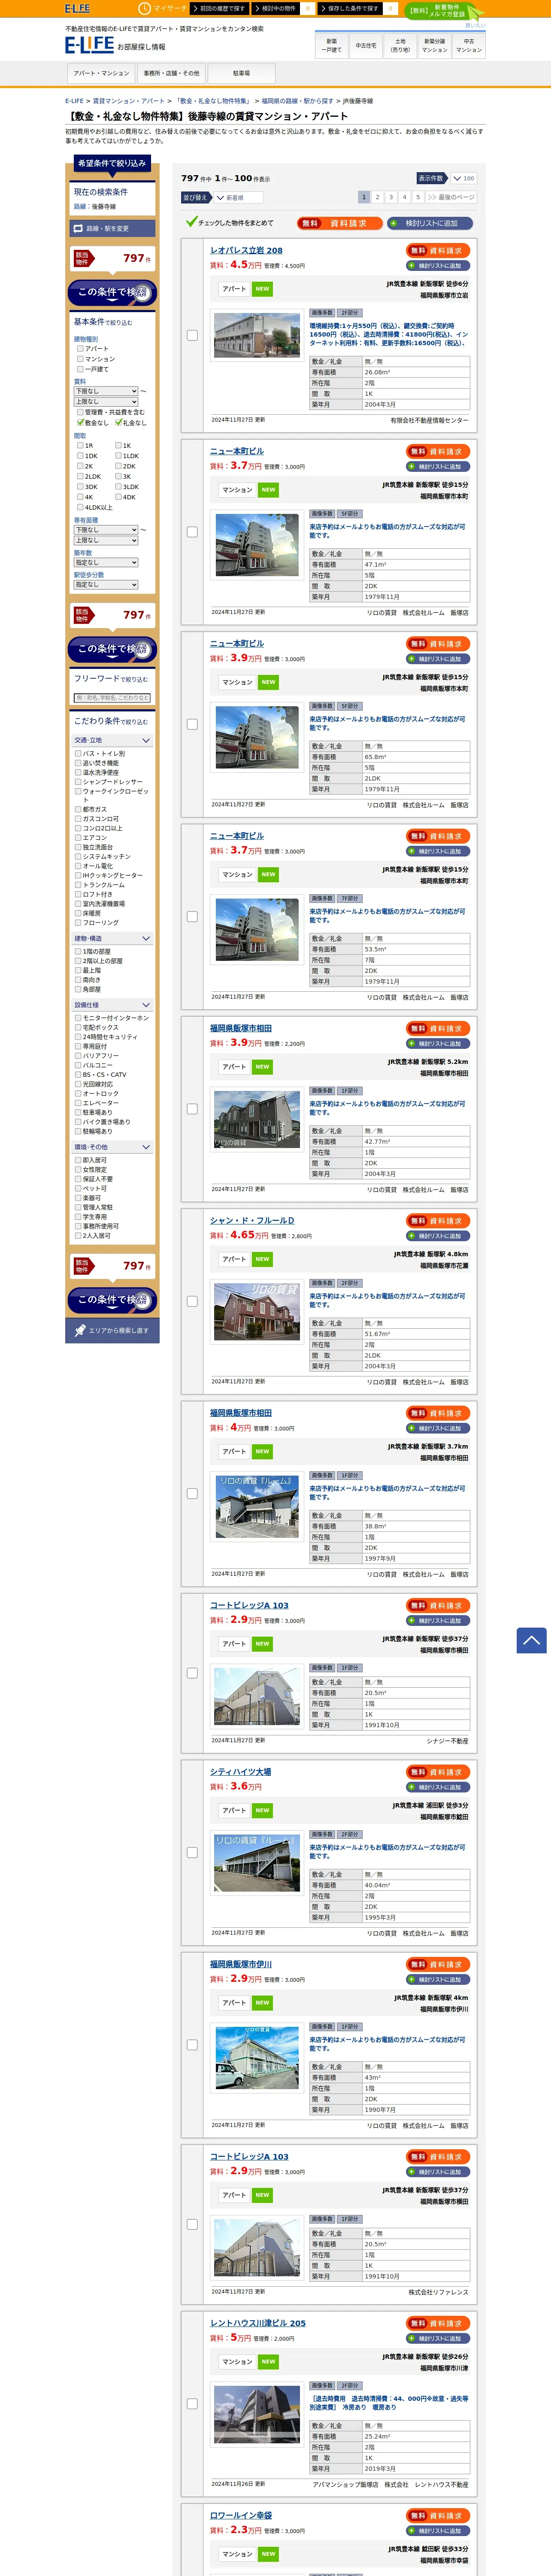
Task: Open 表示件数 100 dropdown
Action: point(463,178)
